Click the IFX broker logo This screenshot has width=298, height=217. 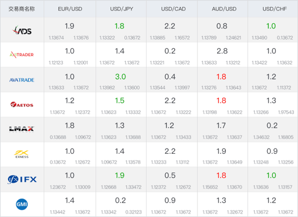pos(22,179)
